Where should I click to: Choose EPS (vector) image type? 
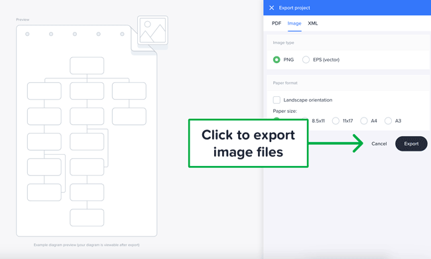pyautogui.click(x=306, y=60)
